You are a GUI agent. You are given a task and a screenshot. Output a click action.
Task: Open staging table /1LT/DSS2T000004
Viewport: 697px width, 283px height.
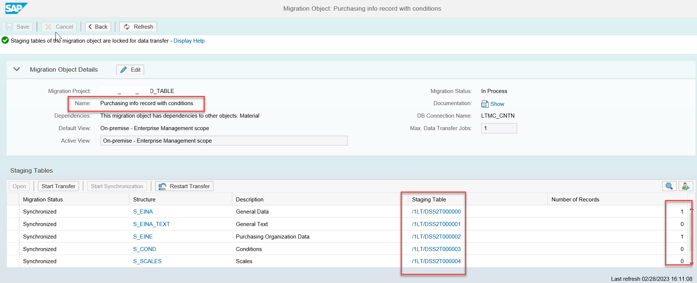click(x=436, y=261)
